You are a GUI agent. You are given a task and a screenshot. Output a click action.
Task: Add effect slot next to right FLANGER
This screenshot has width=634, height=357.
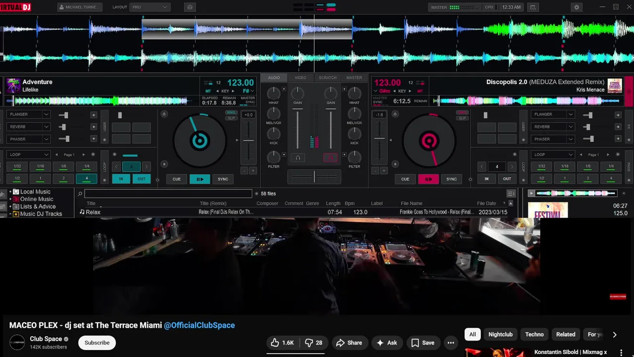[x=618, y=115]
